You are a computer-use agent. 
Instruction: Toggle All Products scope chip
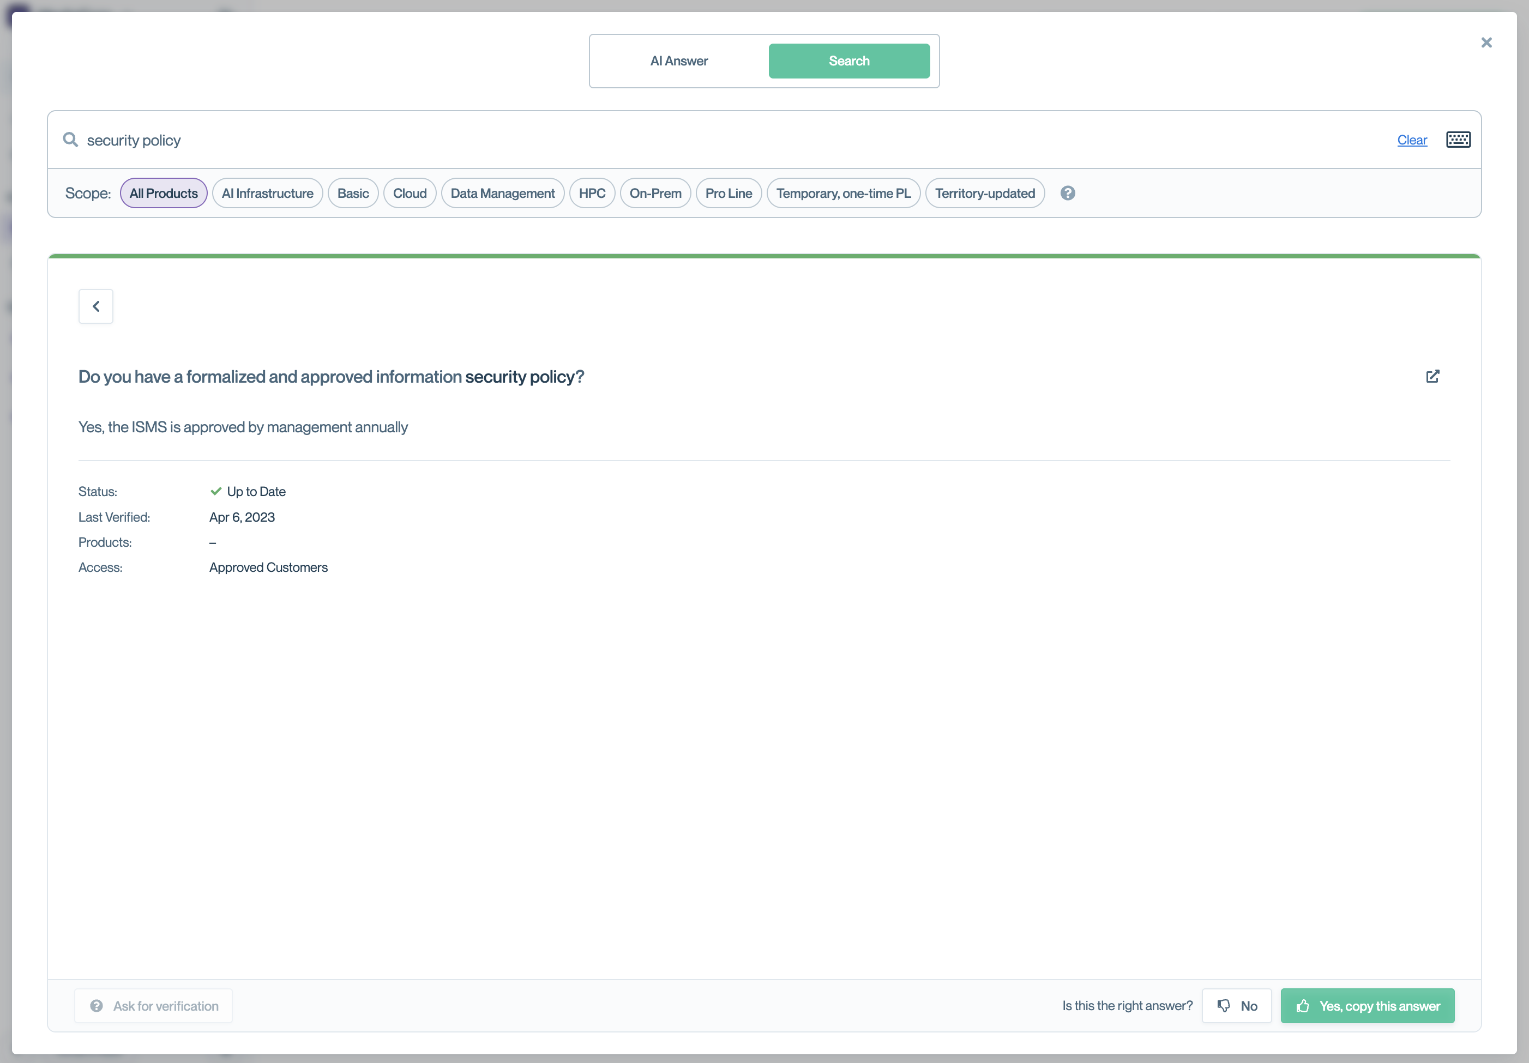(x=164, y=193)
